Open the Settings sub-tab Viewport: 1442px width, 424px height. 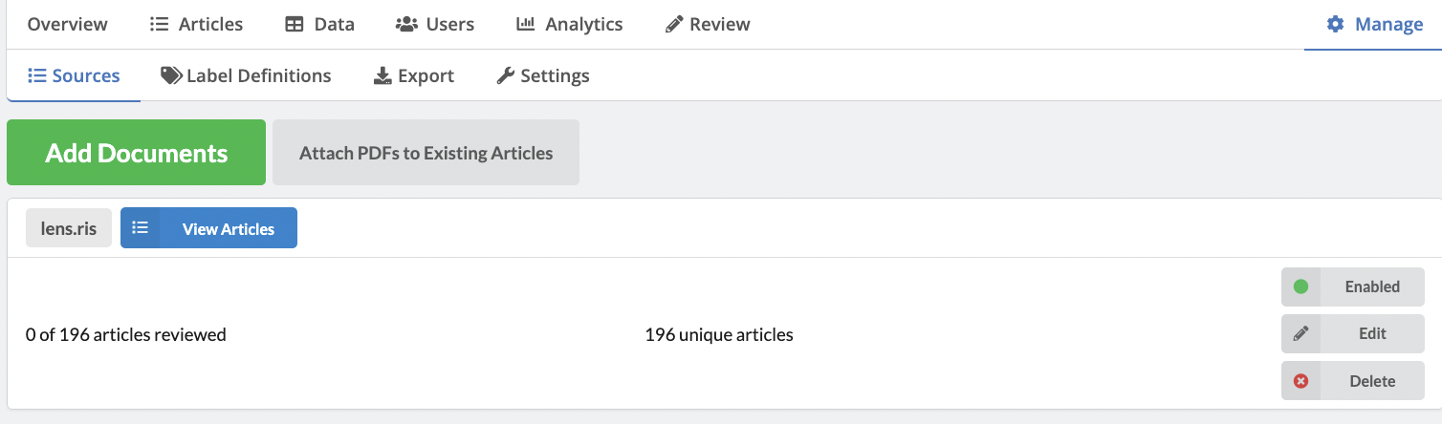[543, 75]
